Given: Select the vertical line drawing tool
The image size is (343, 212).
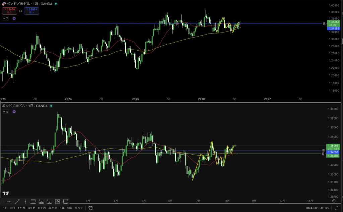Looking at the screenshot, I should 25,202.
